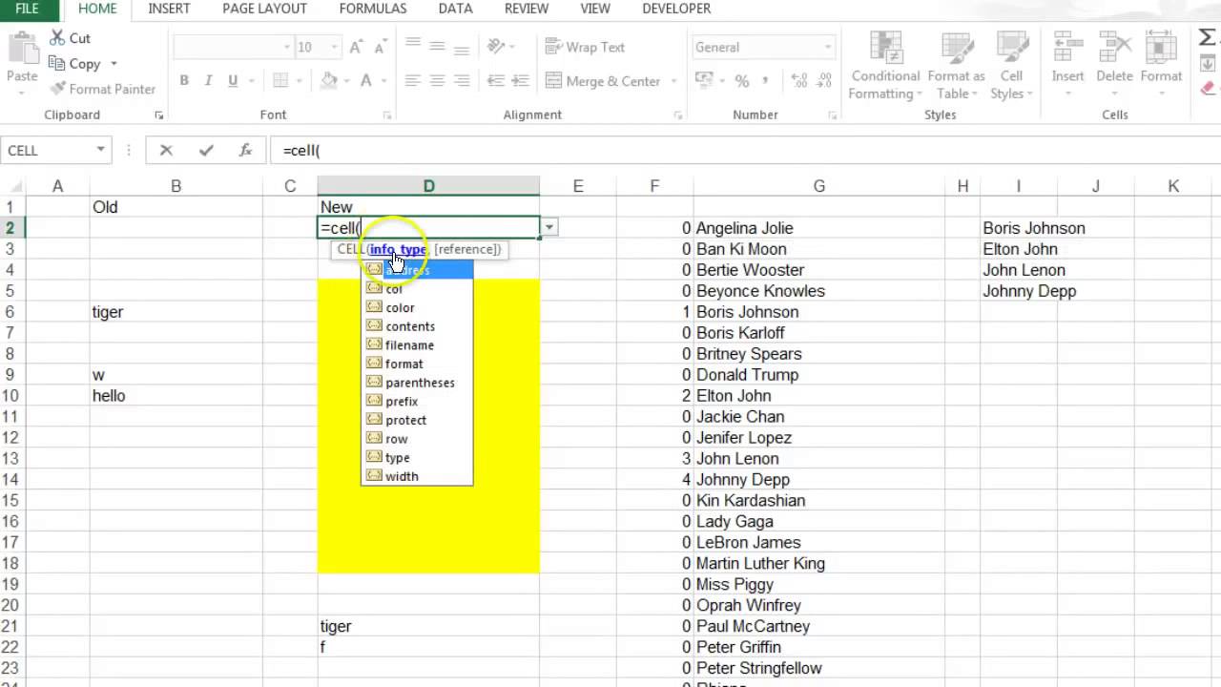Open Format as Table gallery
The height and width of the screenshot is (687, 1221).
[x=956, y=65]
